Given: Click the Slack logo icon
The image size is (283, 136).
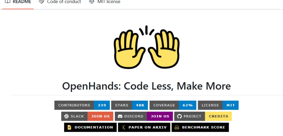Looking at the screenshot, I should click(x=67, y=116).
